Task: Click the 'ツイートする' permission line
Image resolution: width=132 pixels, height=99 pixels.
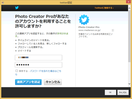Action: click(x=24, y=51)
